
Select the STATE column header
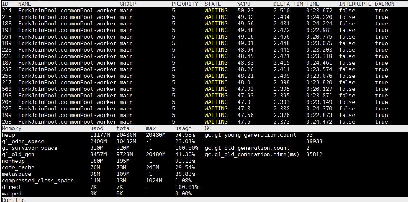tap(213, 4)
